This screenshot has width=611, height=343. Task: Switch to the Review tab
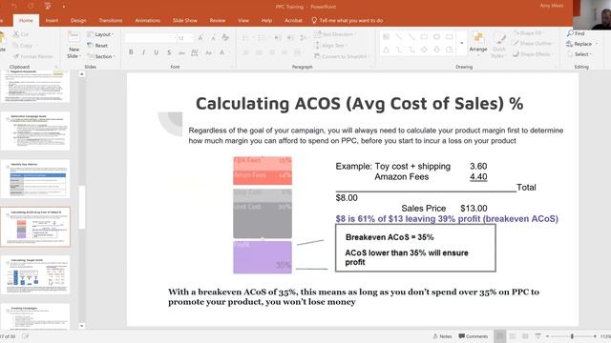tap(218, 20)
